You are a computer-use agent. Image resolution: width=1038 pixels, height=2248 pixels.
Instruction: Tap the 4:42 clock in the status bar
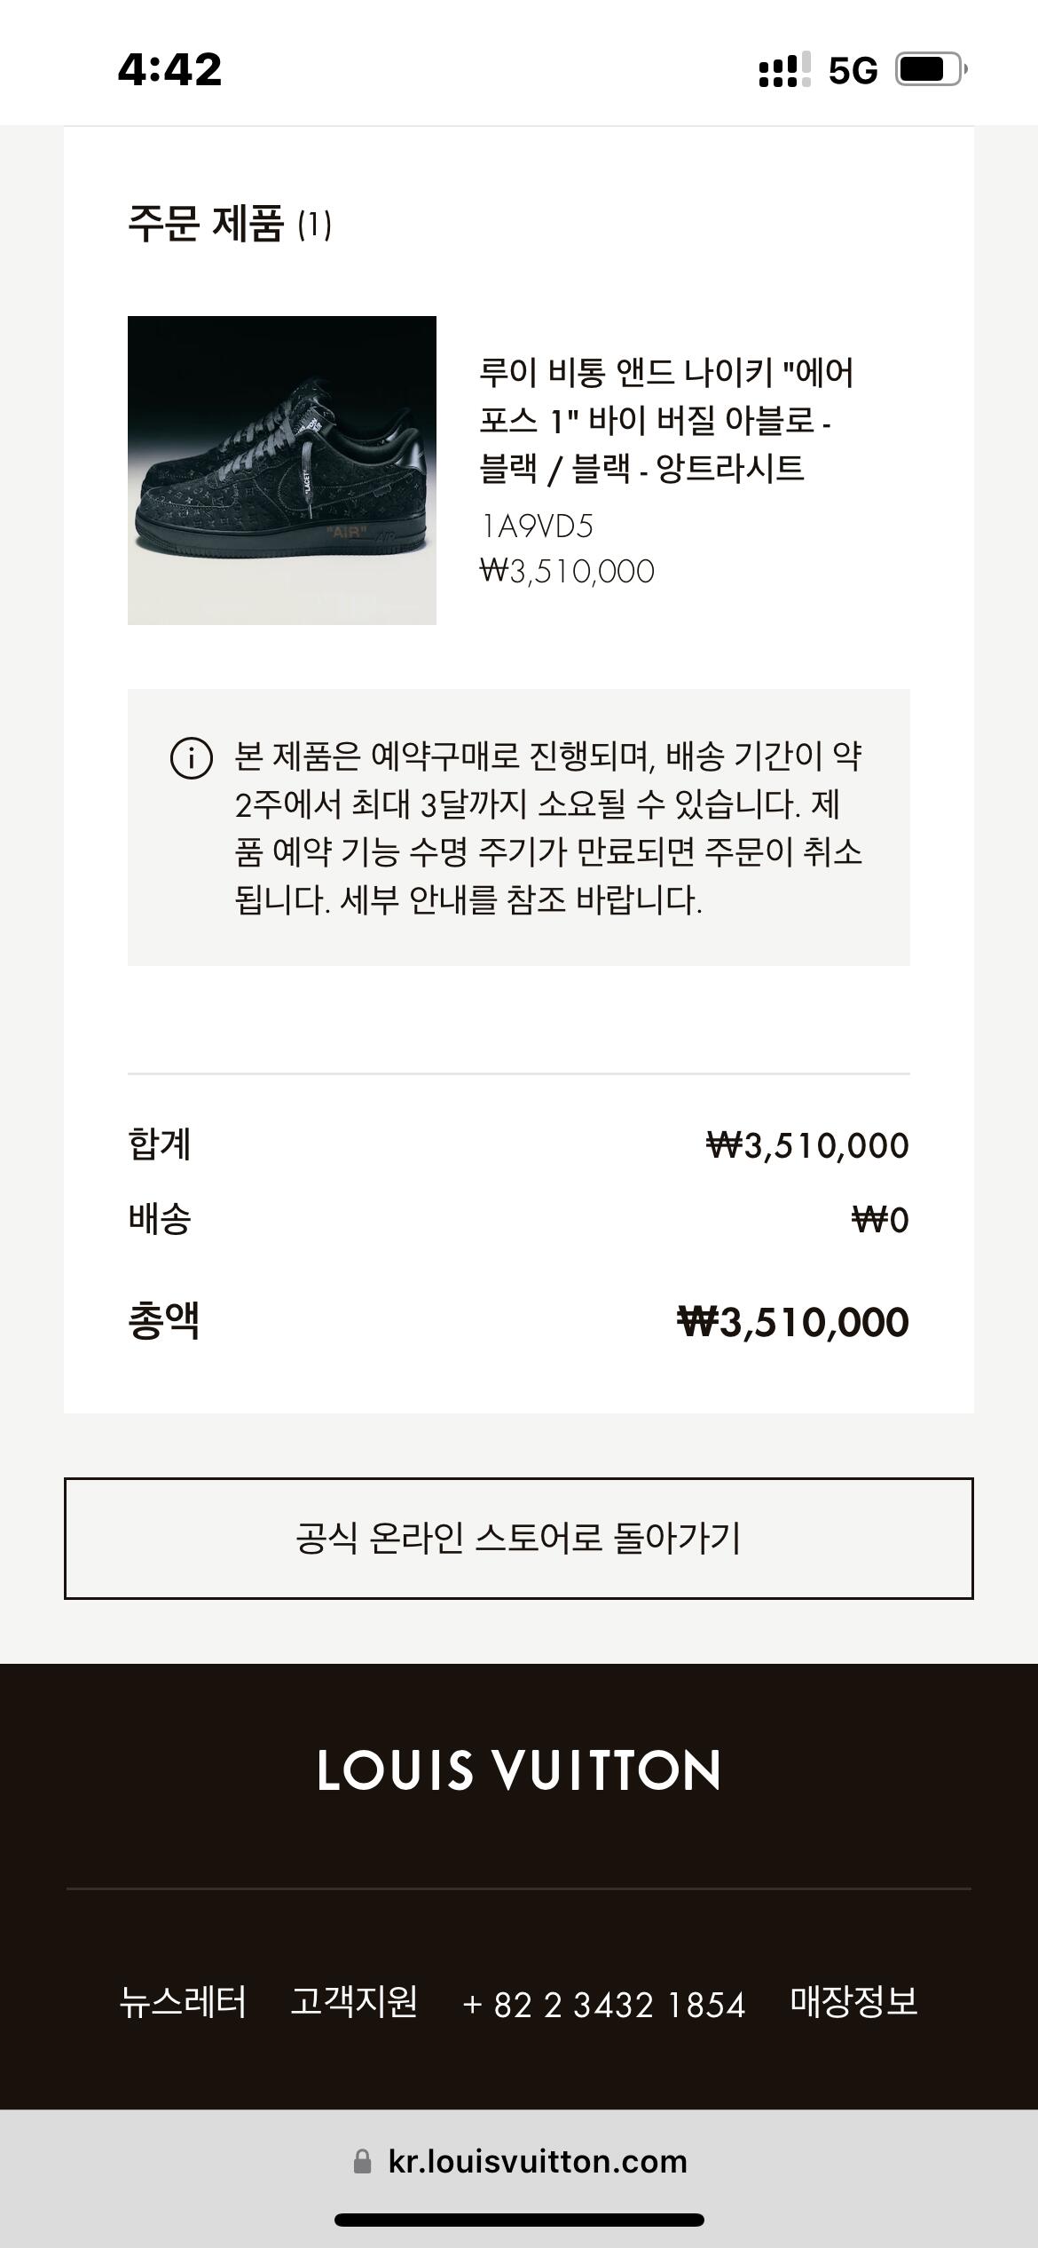coord(169,69)
